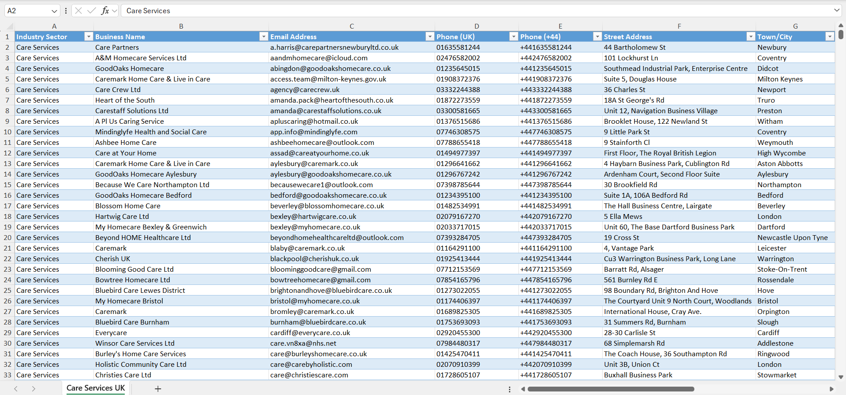Select abingdon@goodoakshomecare.co.uk email cell
This screenshot has height=395, width=846.
pyautogui.click(x=351, y=68)
